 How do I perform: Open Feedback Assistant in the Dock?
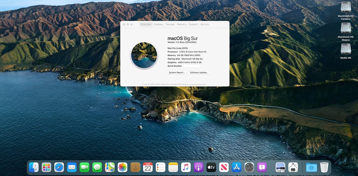click(262, 167)
